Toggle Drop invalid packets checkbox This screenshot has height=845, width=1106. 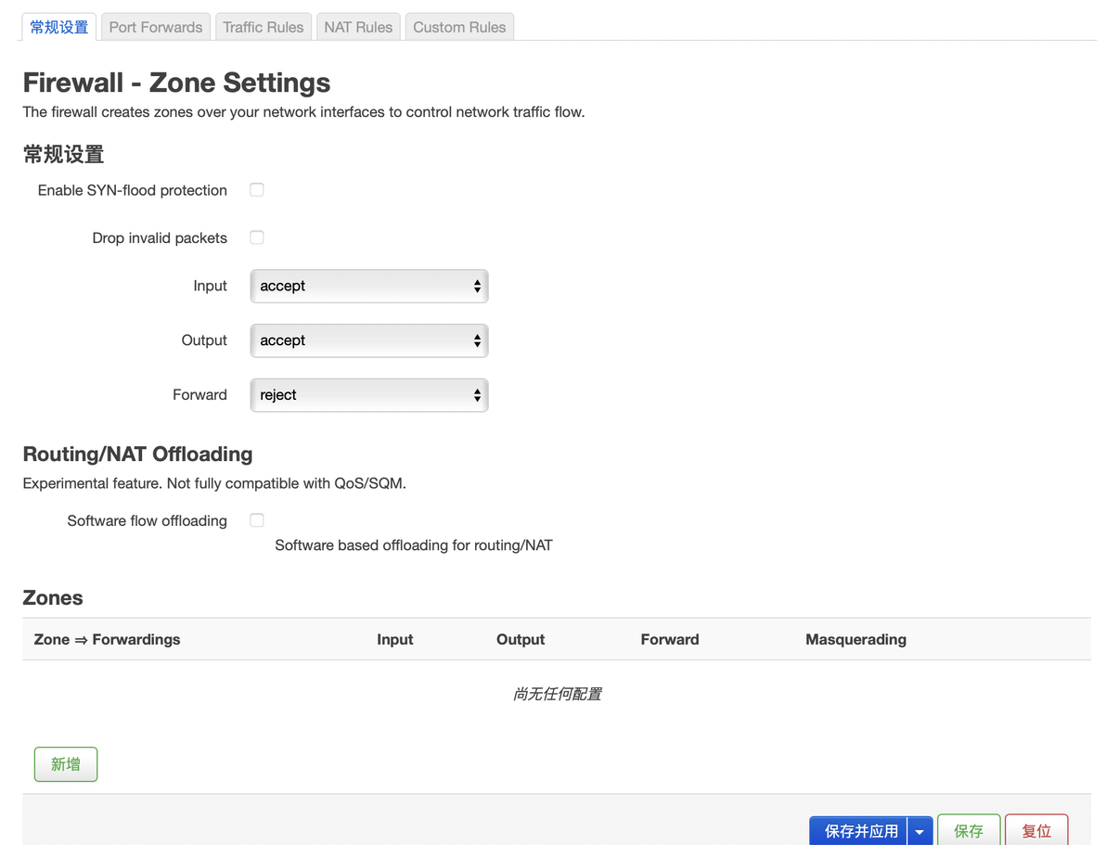point(257,237)
